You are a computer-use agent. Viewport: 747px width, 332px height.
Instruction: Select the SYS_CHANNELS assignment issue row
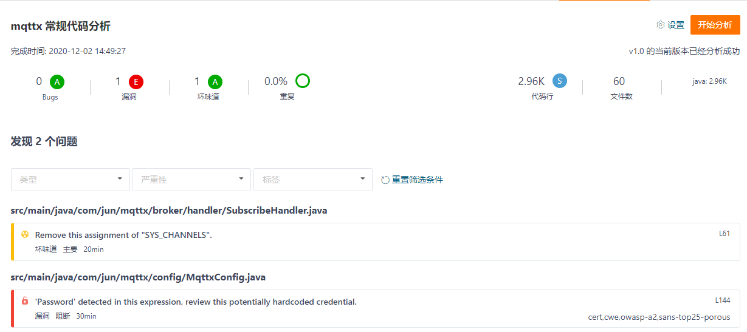tap(376, 242)
